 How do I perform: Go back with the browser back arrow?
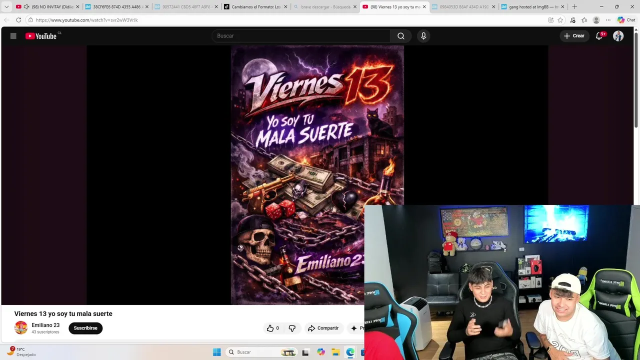7,20
